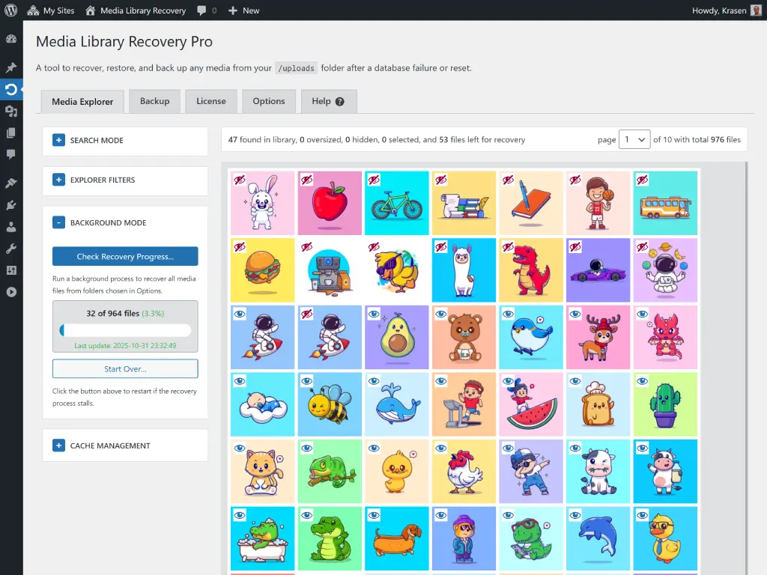Screen dimensions: 767x575
Task: Select the Appearance paintbrush icon
Action: click(x=11, y=184)
